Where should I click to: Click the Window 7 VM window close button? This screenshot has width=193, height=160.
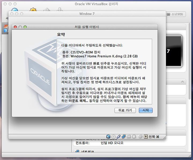(x=12, y=14)
